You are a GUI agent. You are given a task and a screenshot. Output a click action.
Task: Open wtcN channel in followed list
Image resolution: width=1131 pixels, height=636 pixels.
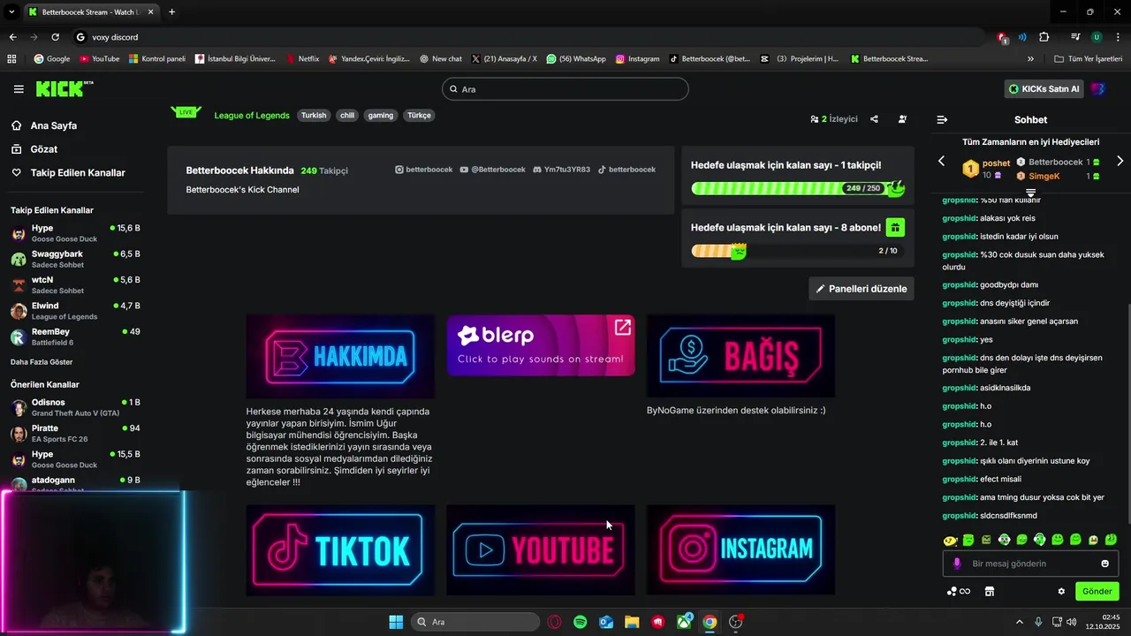pyautogui.click(x=75, y=285)
